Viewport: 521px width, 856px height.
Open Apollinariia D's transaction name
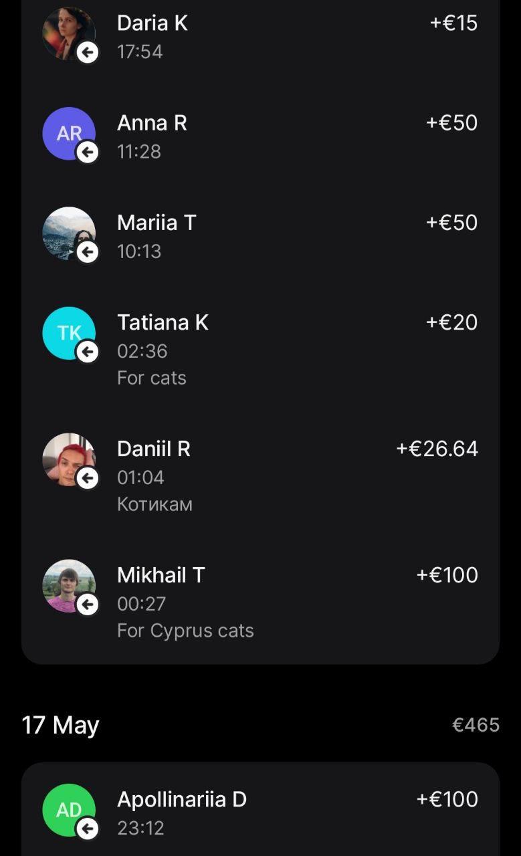(x=182, y=799)
